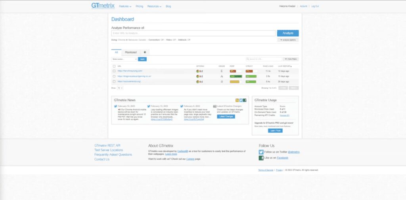
Task: Click the footer Facebook icon under Follow Us
Action: (261, 158)
